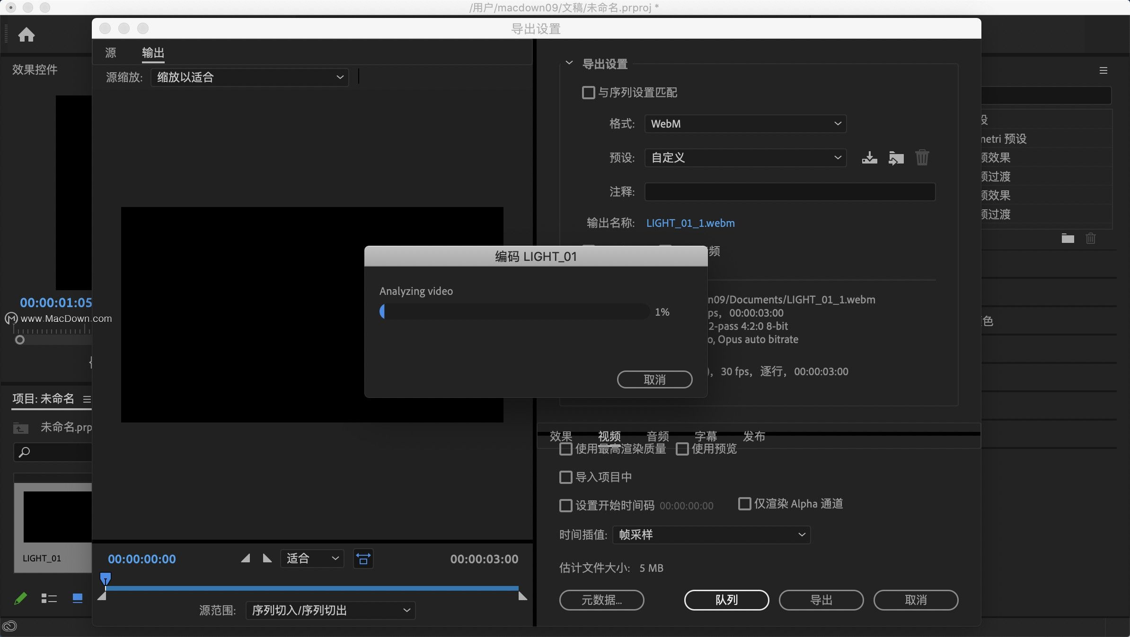Open the WebM format dropdown

click(x=745, y=124)
